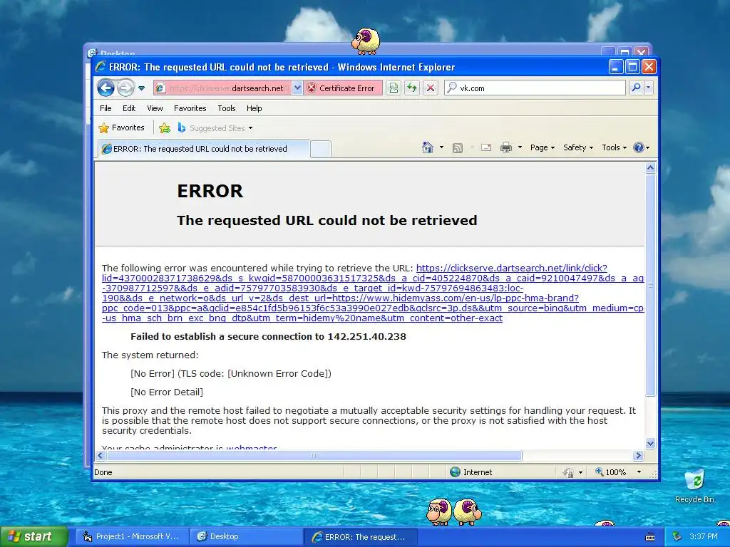Click the scroll left arrow

(101, 455)
